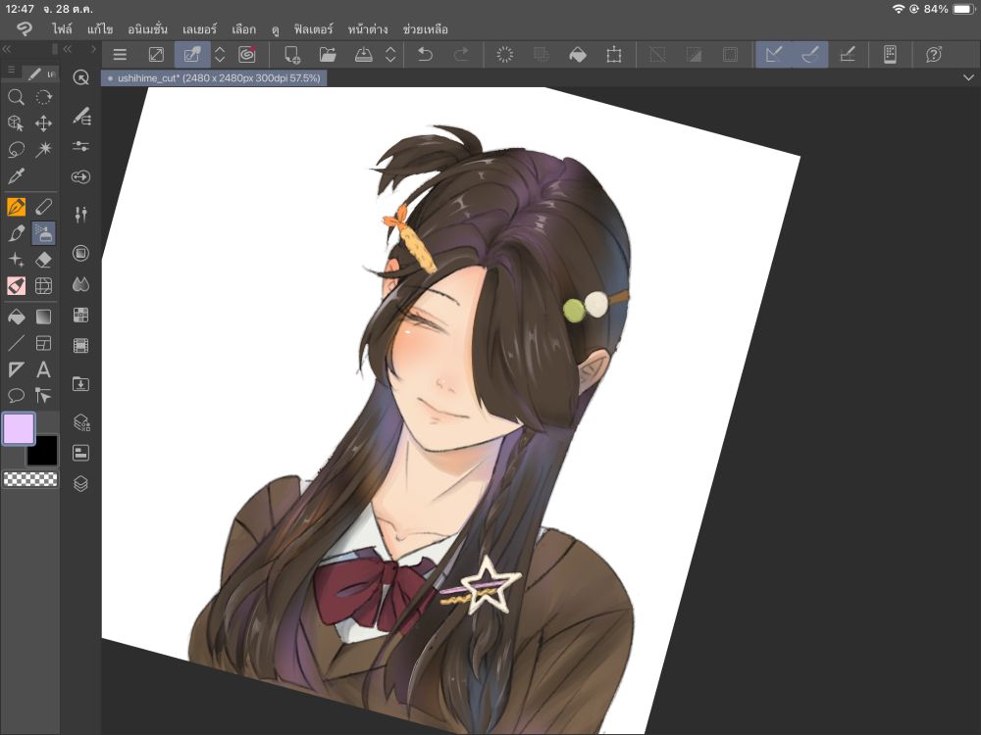
Task: Open the smartphone companion mode icon
Action: pyautogui.click(x=890, y=54)
